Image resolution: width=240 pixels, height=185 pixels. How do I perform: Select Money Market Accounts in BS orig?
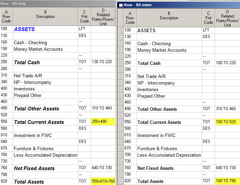click(38, 49)
